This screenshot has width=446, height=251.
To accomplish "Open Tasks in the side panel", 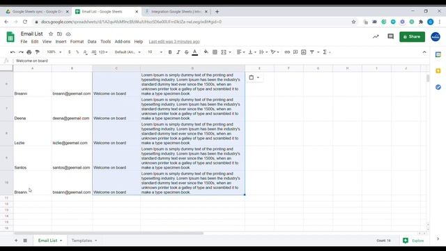I will pyautogui.click(x=438, y=86).
